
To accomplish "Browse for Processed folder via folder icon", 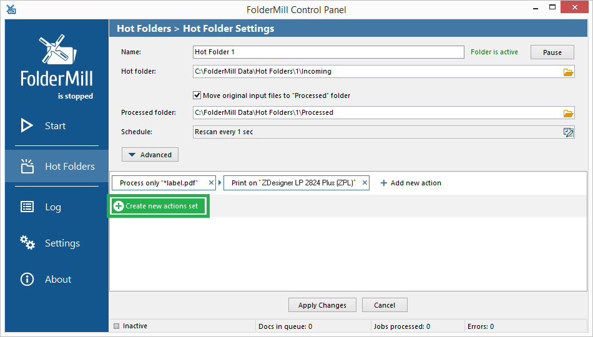I will 568,113.
